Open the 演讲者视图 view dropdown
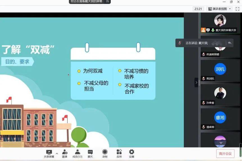242x161 pixels. (219, 9)
